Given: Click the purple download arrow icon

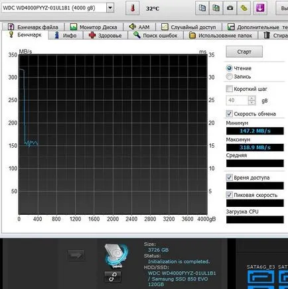Looking at the screenshot, I should coord(260,8).
